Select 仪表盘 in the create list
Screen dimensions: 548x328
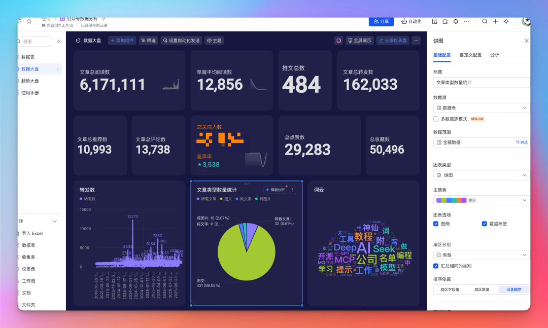point(28,269)
